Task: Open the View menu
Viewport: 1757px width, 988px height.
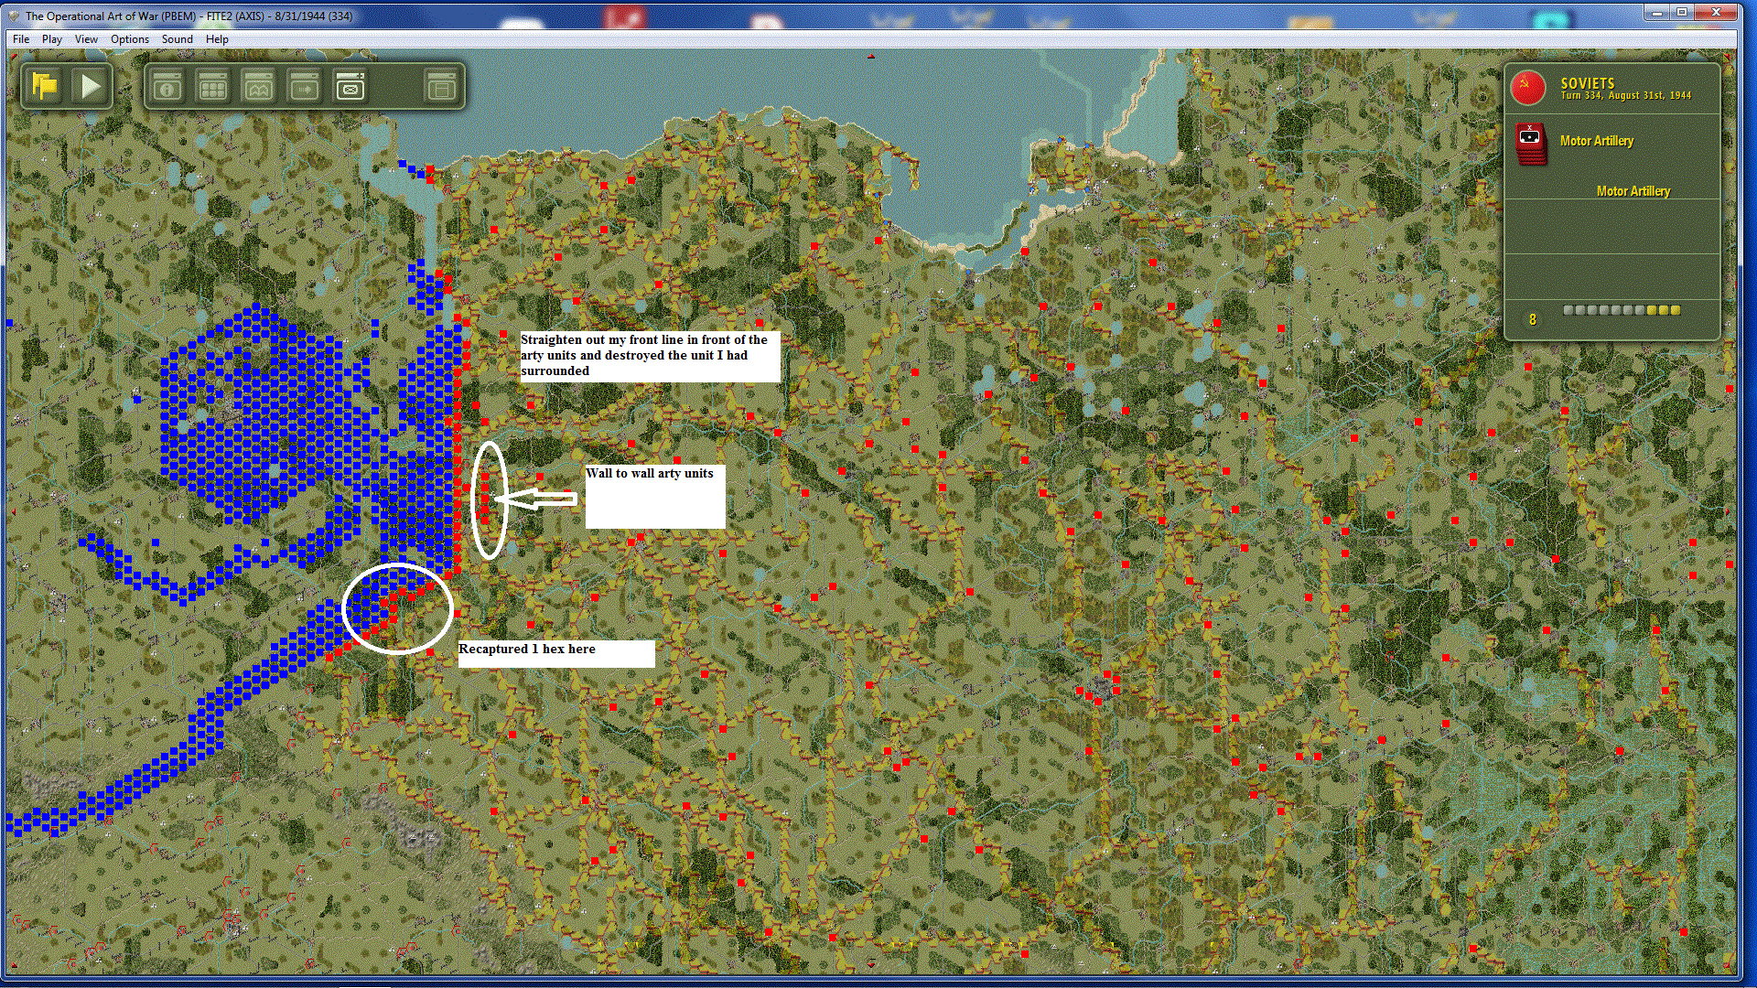Action: tap(86, 39)
